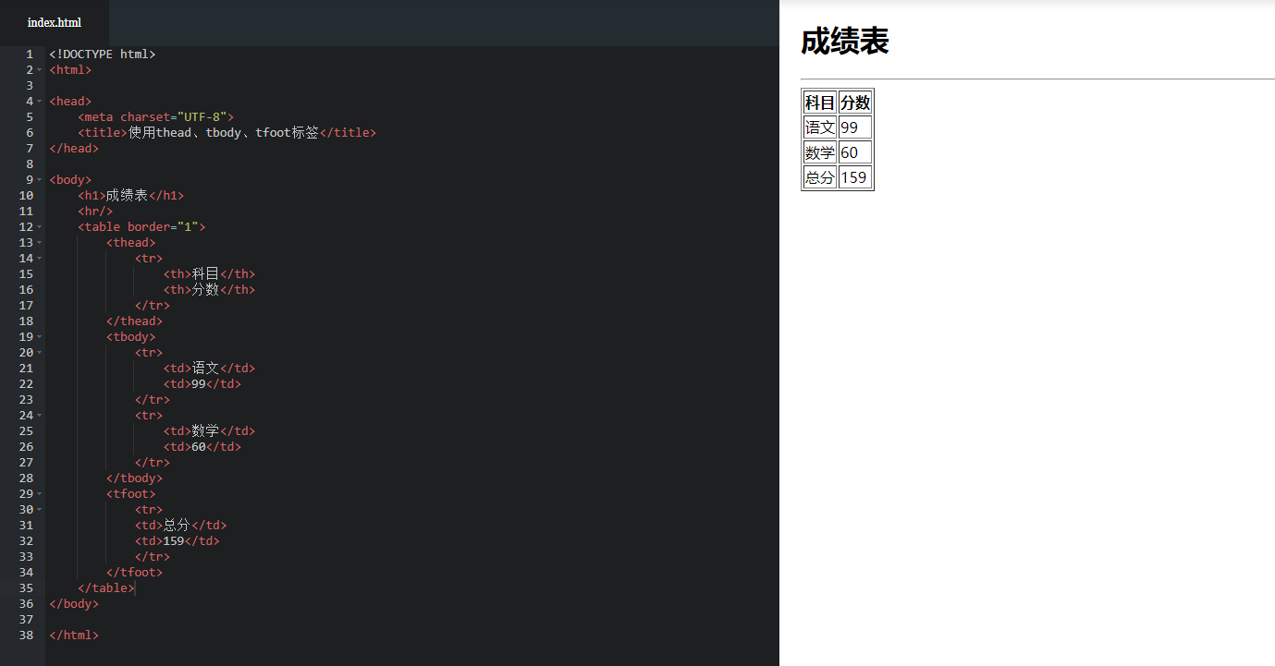Click the 成绩表 heading in the preview
The image size is (1275, 666).
click(844, 42)
